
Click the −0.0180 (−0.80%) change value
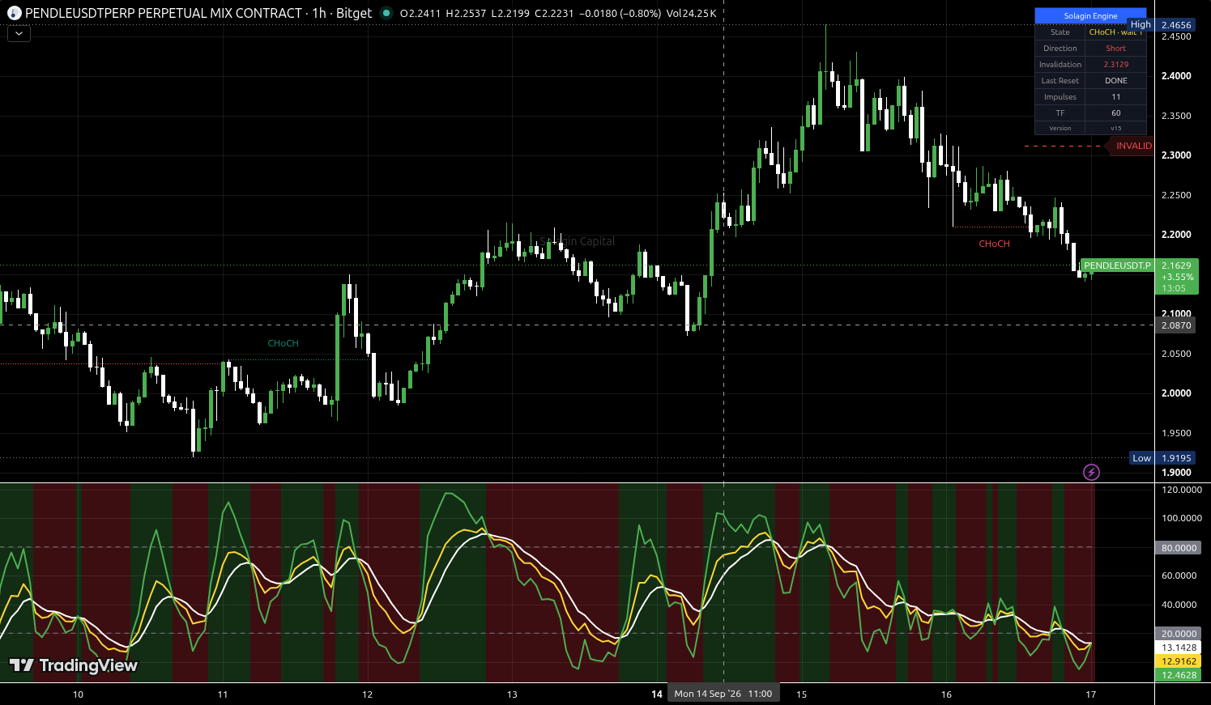point(620,14)
